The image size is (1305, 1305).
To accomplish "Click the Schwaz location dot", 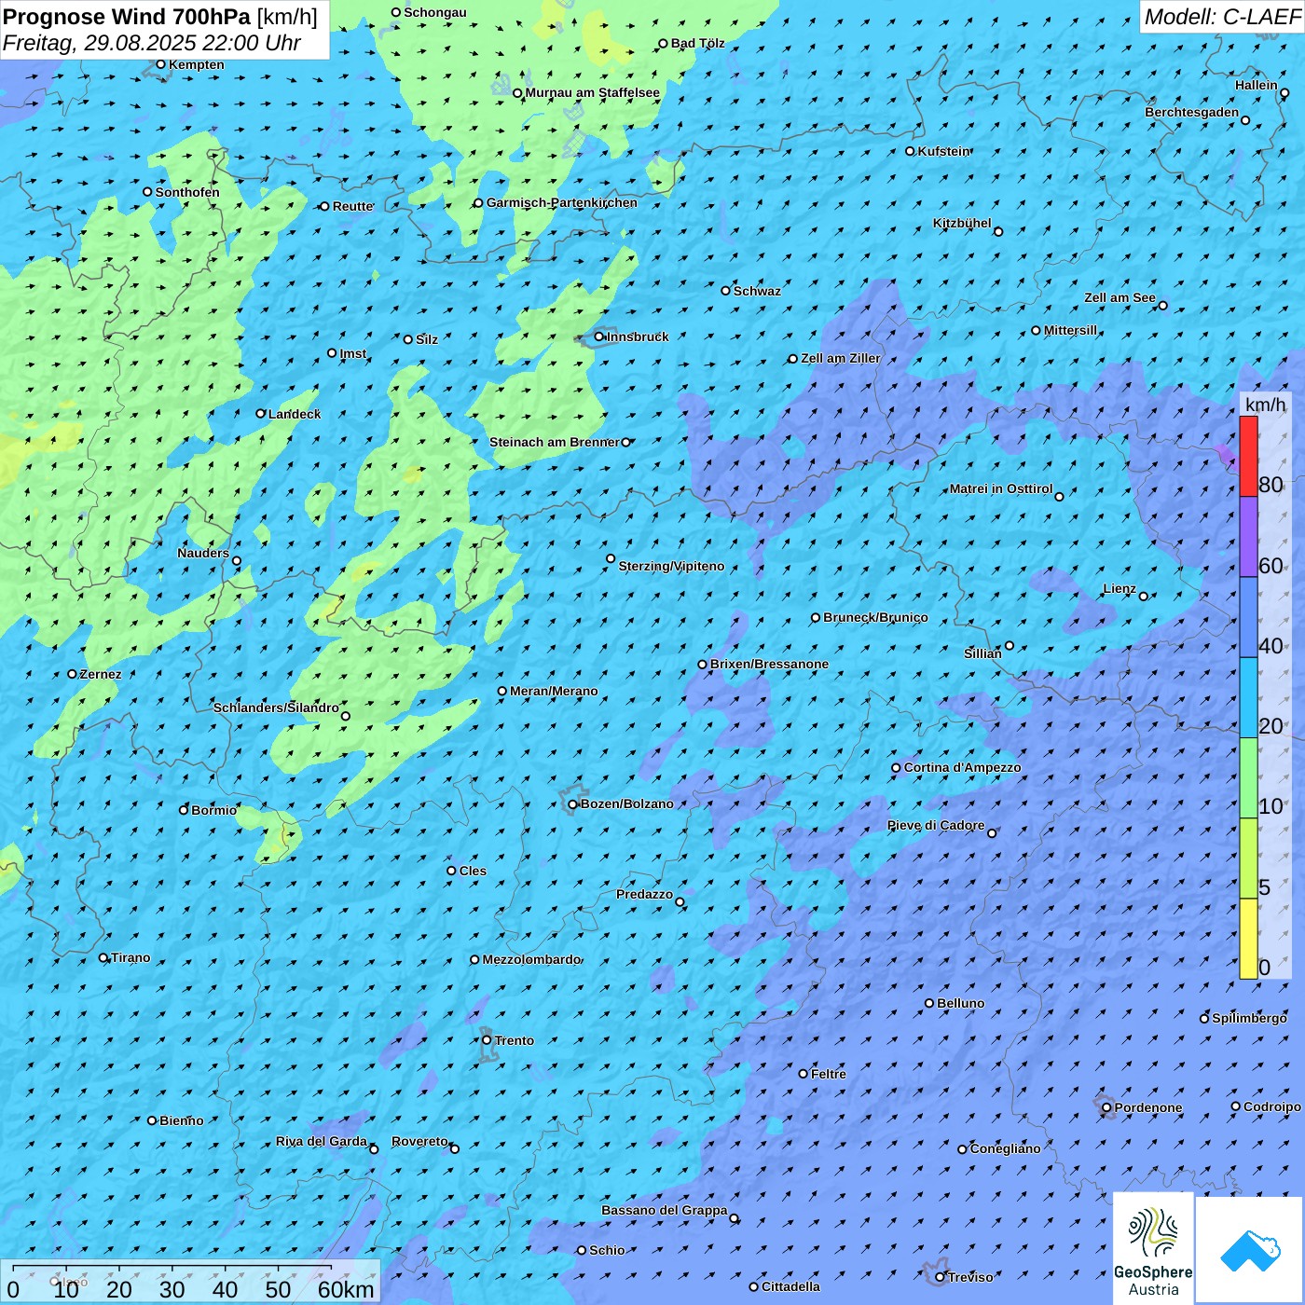I will (x=726, y=291).
